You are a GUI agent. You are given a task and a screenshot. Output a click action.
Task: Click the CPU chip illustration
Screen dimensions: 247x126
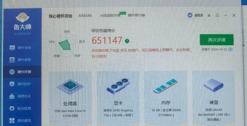tap(70, 87)
